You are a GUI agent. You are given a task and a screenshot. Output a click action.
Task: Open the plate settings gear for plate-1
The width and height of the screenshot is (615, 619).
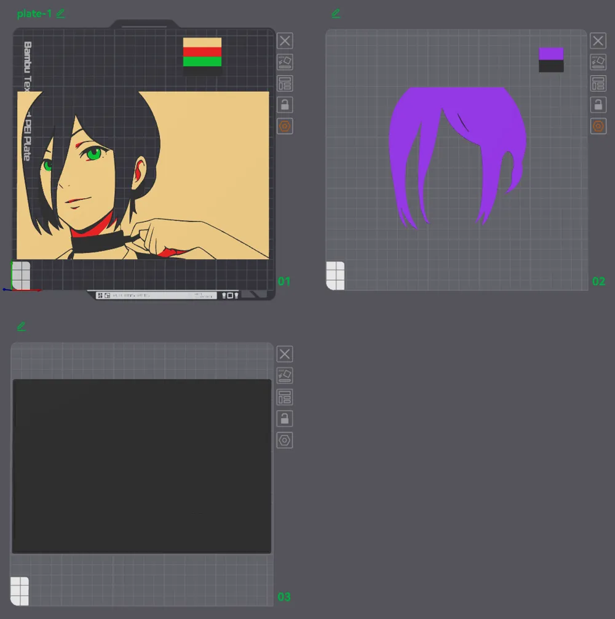pos(285,126)
